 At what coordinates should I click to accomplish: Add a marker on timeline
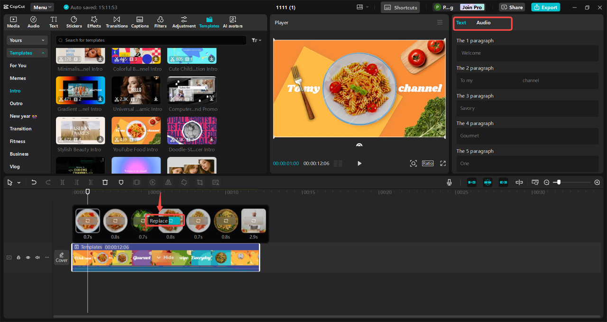pos(121,182)
